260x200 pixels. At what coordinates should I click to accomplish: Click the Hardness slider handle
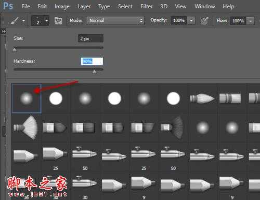pos(94,72)
